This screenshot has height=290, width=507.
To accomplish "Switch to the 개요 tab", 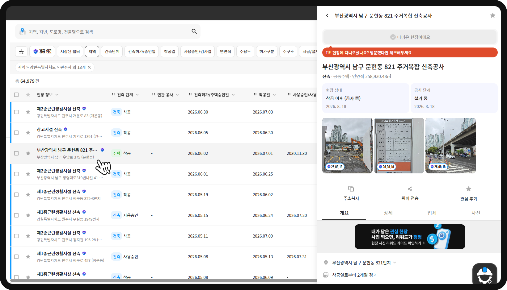I will tap(344, 213).
